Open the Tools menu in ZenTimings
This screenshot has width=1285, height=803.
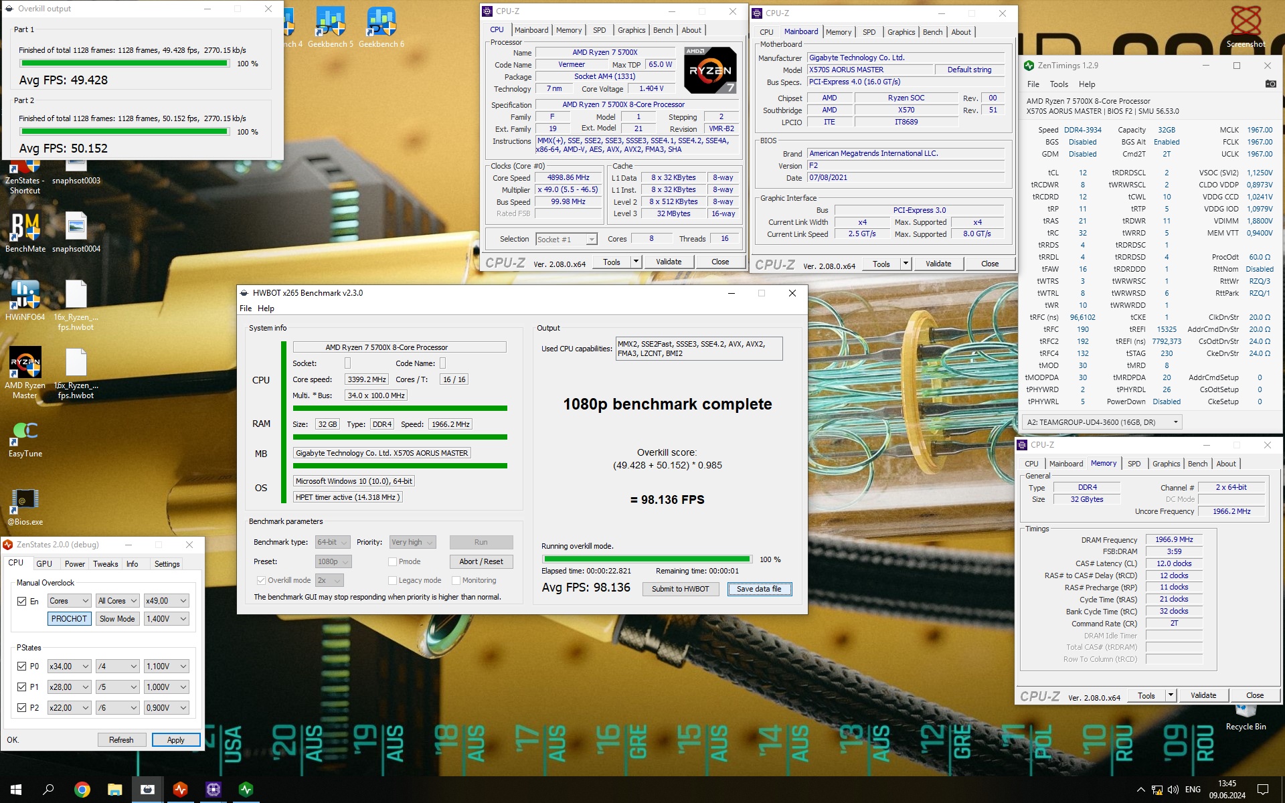coord(1059,84)
